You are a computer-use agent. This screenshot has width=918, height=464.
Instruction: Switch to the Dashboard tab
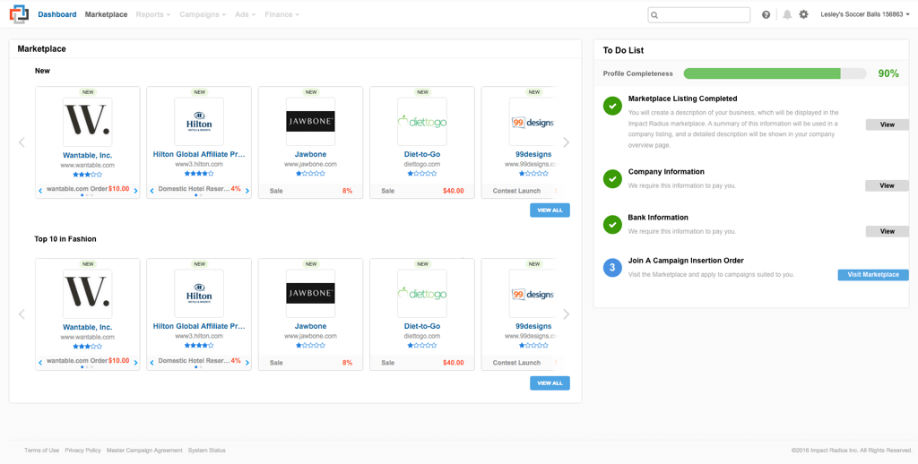[x=57, y=15]
